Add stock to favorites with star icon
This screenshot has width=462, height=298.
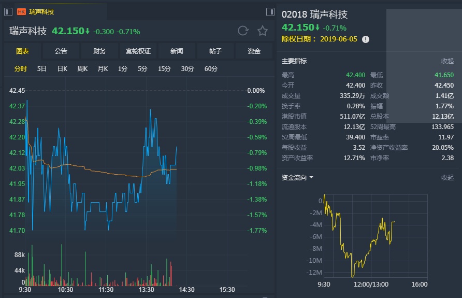click(x=263, y=31)
